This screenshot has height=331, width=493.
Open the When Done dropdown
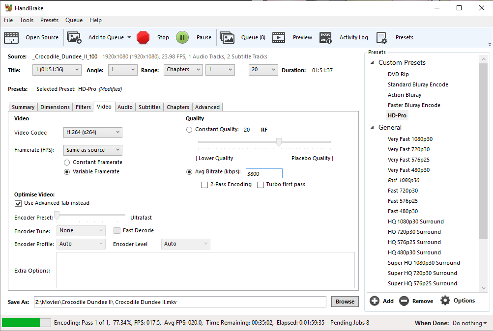click(470, 323)
